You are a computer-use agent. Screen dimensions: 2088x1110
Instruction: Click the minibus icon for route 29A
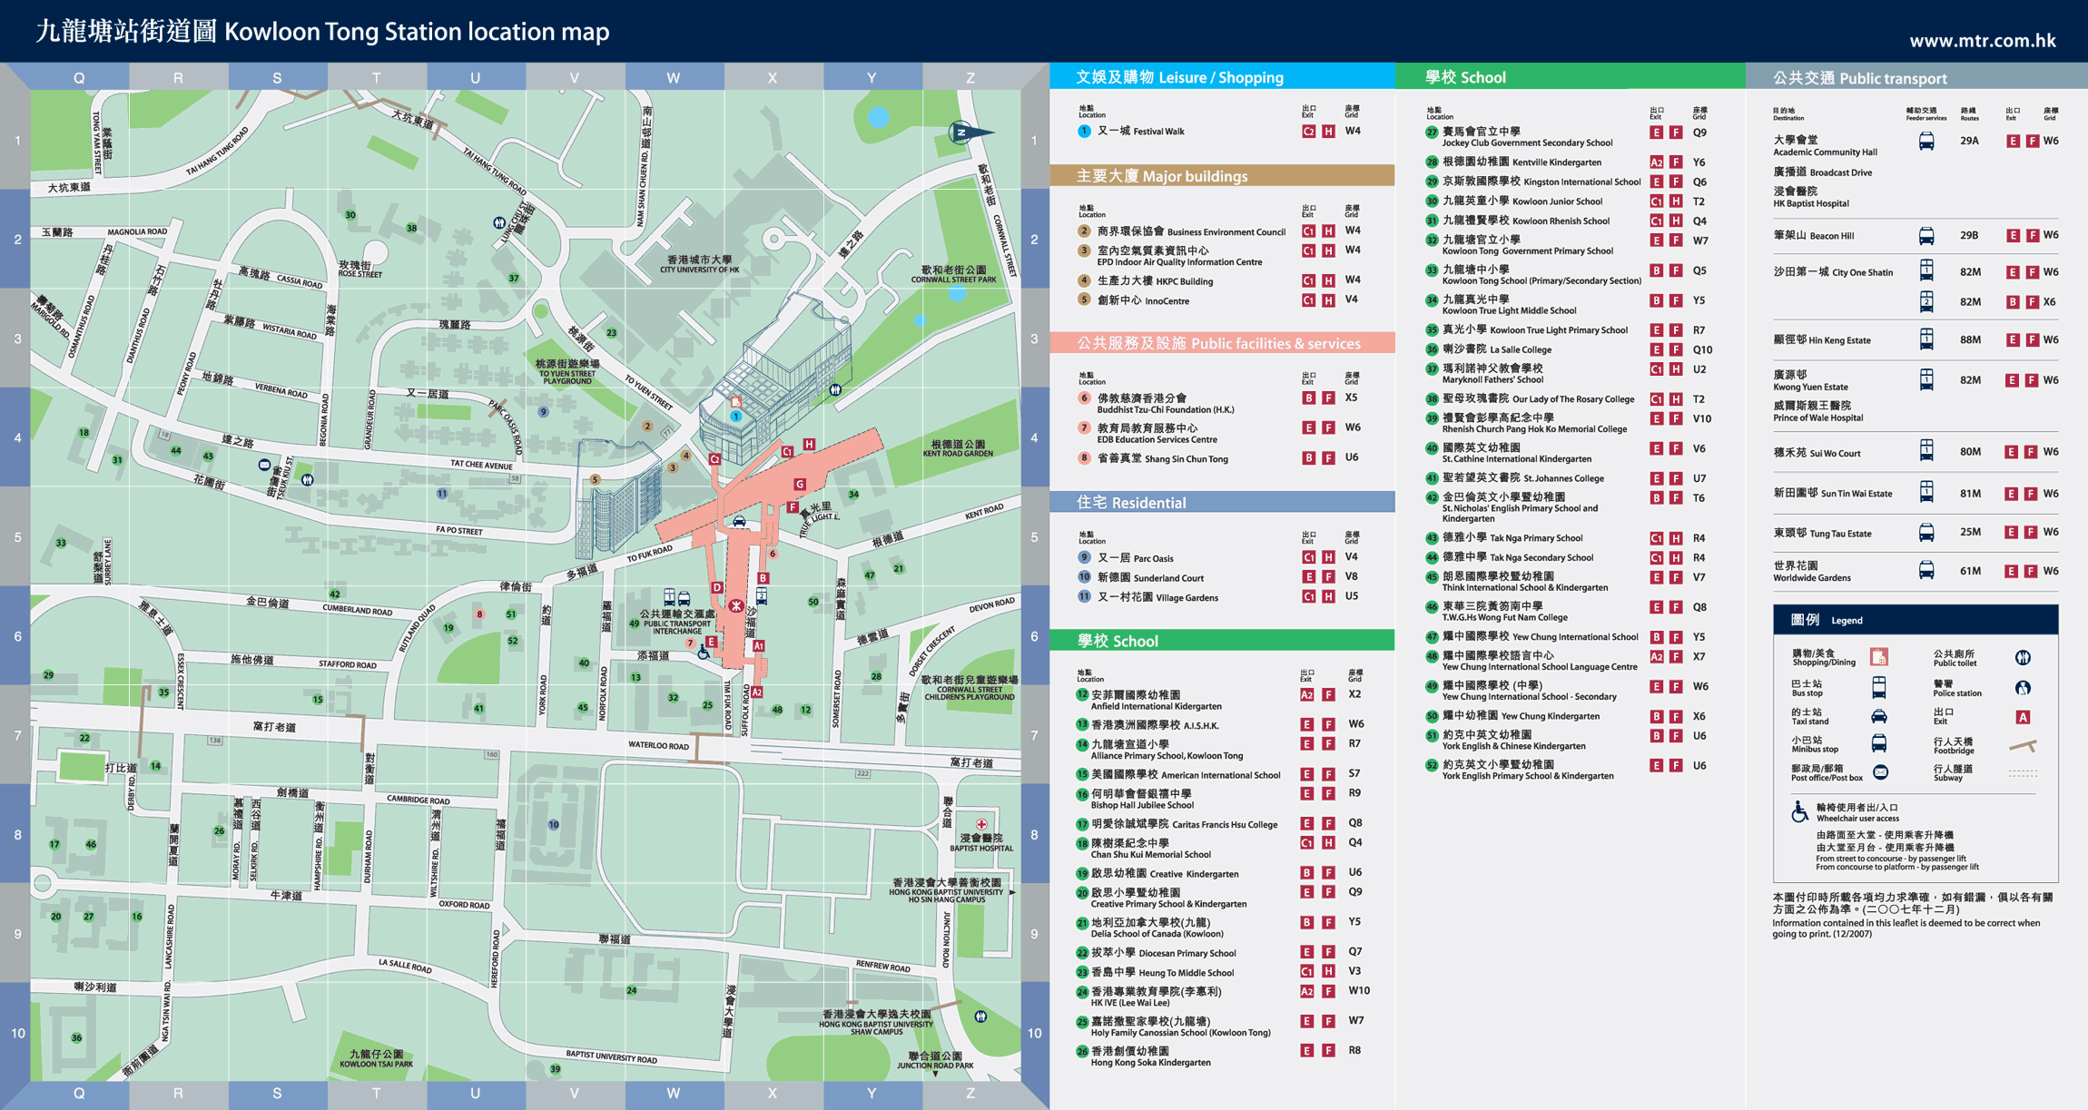[1925, 141]
